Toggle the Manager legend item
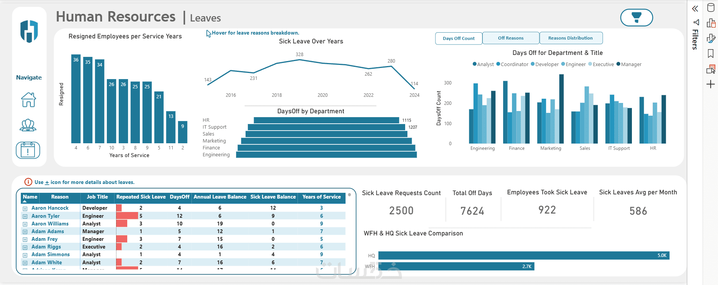Image resolution: width=718 pixels, height=285 pixels. tap(629, 64)
